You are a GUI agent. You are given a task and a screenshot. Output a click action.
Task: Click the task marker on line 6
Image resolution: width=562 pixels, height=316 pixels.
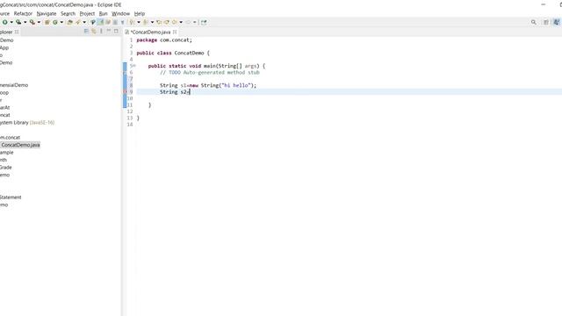[x=125, y=72]
